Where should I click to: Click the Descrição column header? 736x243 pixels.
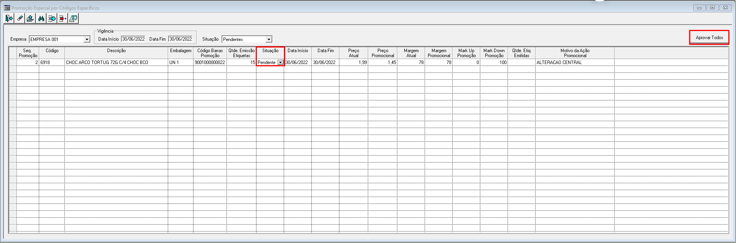coord(116,53)
